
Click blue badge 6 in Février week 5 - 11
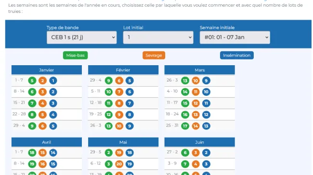pos(130,92)
